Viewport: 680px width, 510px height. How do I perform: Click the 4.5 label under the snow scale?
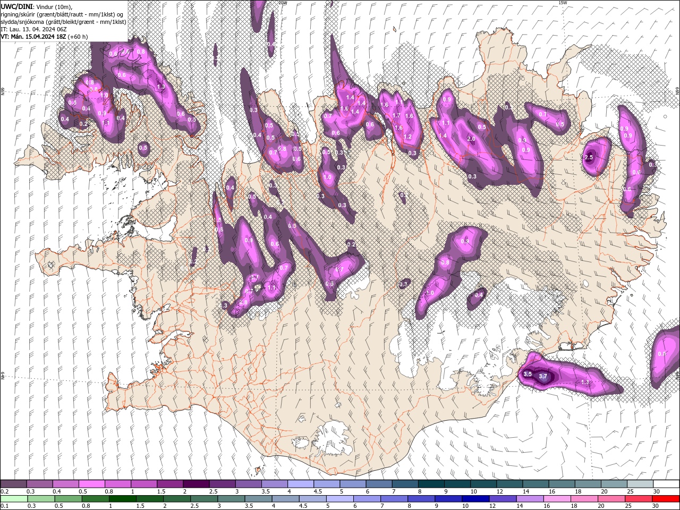(x=318, y=491)
